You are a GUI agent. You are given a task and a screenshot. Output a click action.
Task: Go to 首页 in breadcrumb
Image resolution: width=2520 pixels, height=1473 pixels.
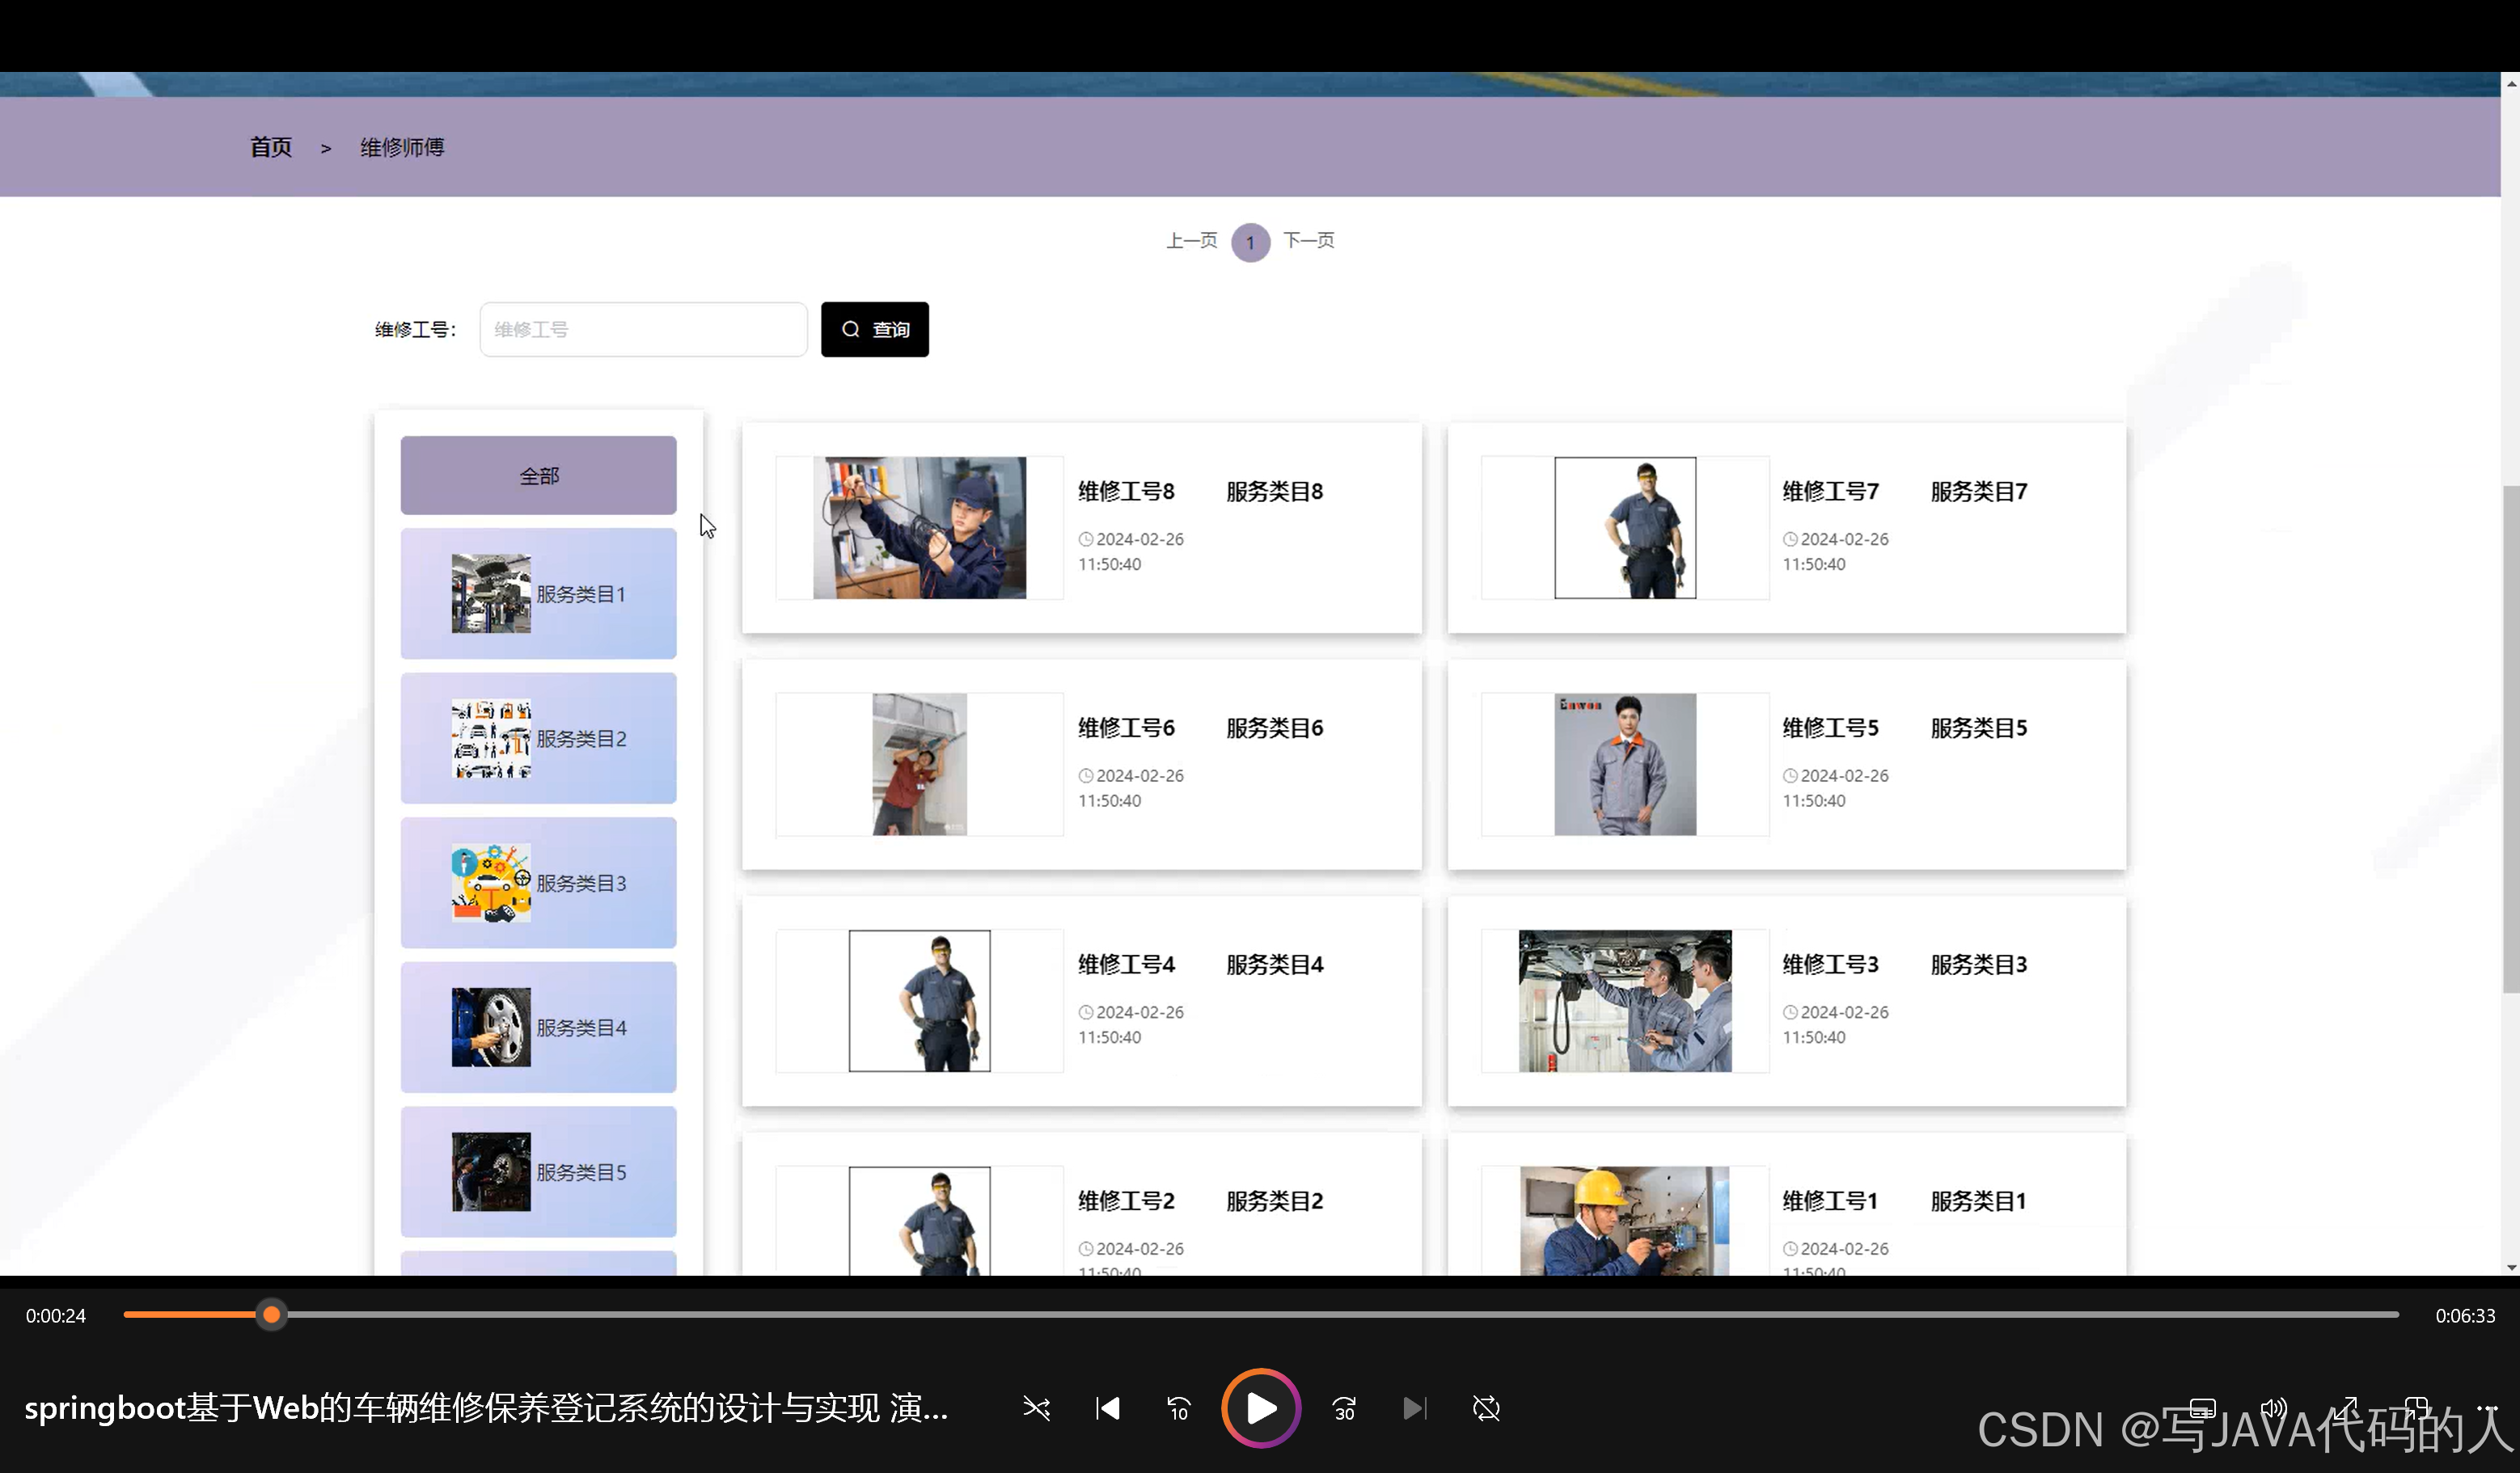click(x=271, y=147)
